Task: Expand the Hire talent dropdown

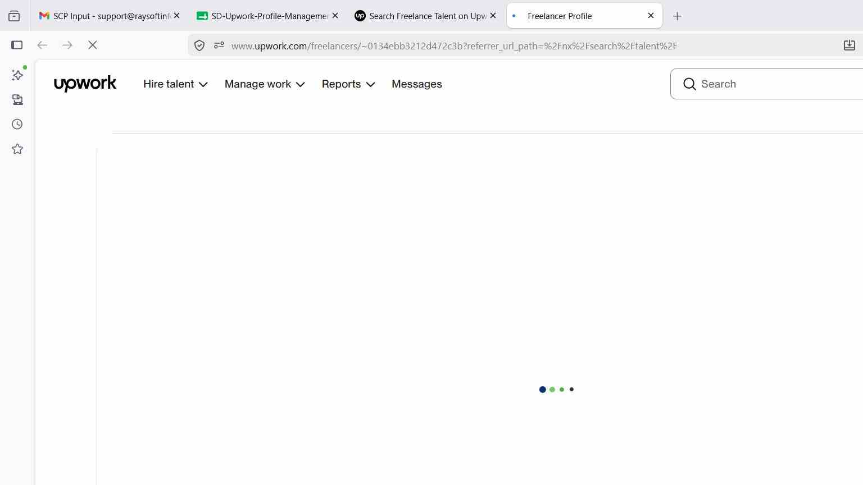Action: pyautogui.click(x=175, y=84)
